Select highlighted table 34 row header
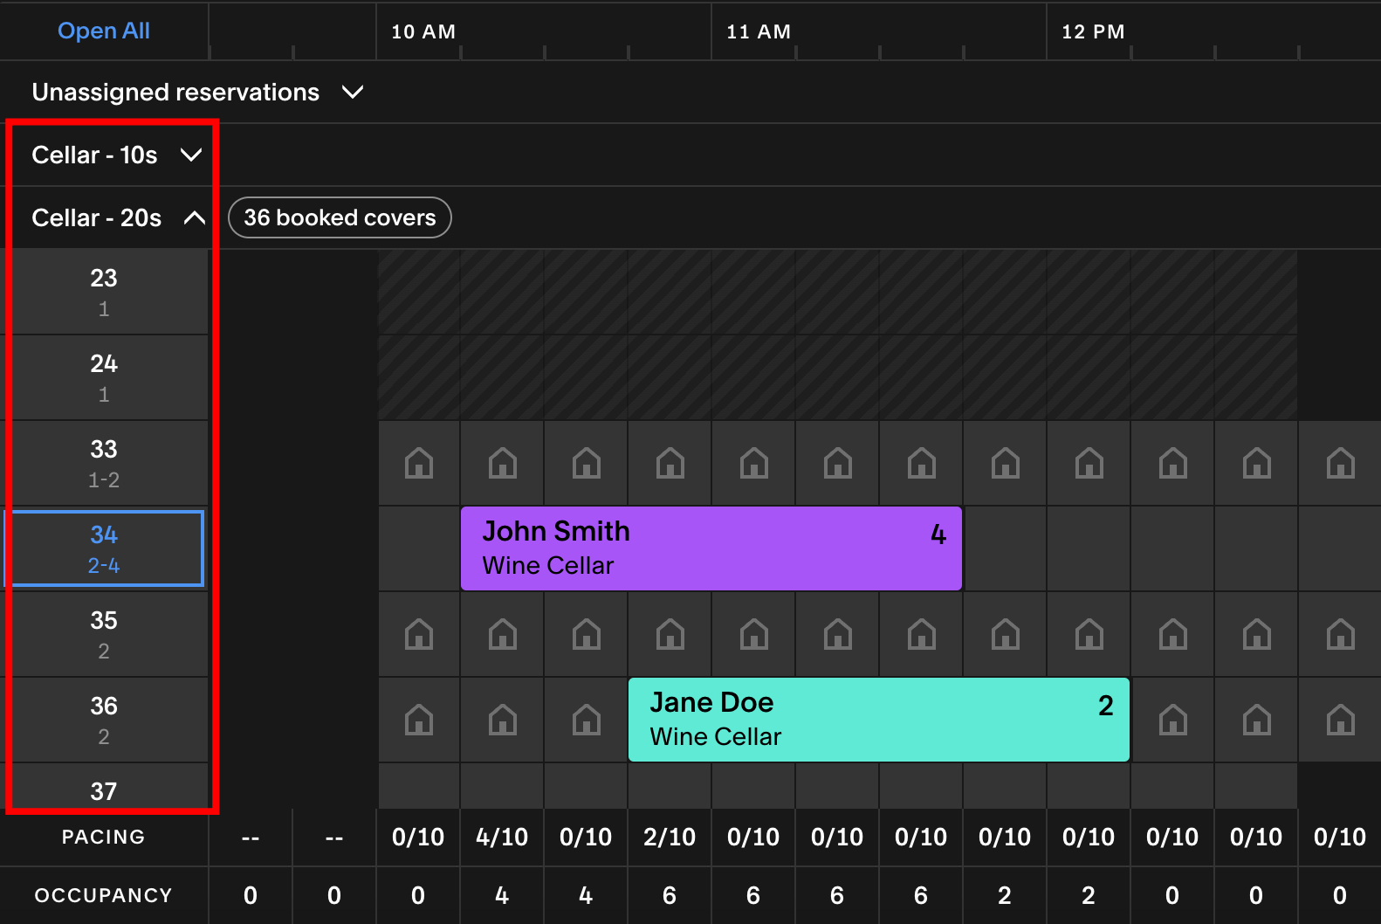The height and width of the screenshot is (924, 1381). click(104, 548)
